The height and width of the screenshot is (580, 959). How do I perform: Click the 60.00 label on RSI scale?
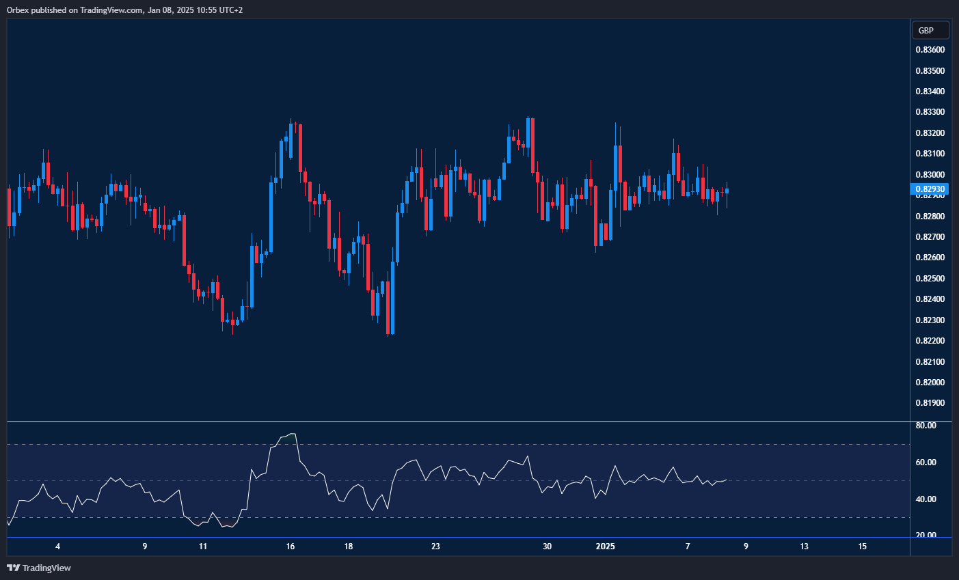[926, 462]
